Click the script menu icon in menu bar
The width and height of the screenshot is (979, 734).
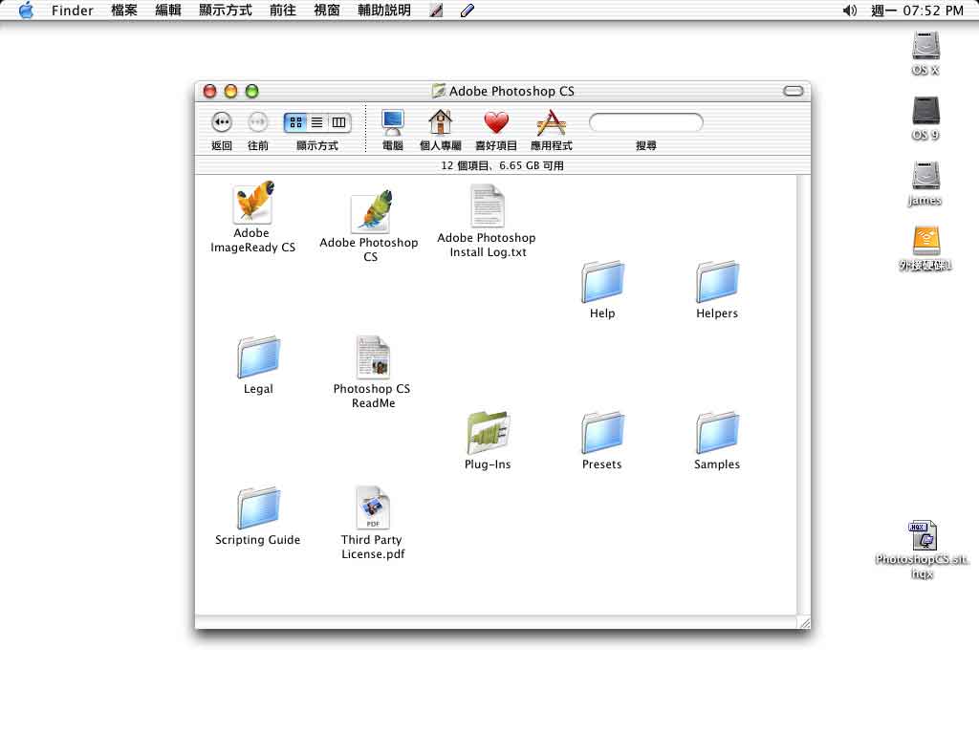pyautogui.click(x=436, y=10)
